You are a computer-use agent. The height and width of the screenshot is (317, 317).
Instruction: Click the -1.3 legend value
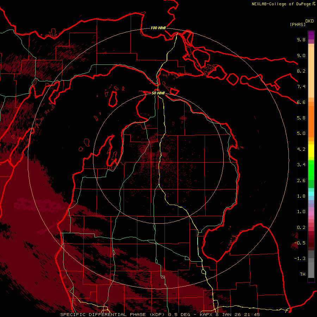point(300,259)
